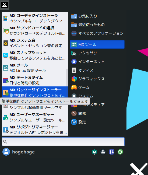Click the インターネット globe icon
The width and height of the screenshot is (148, 175).
(x=74, y=62)
